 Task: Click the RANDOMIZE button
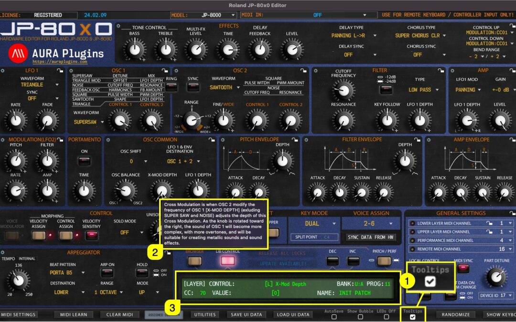[x=456, y=314]
